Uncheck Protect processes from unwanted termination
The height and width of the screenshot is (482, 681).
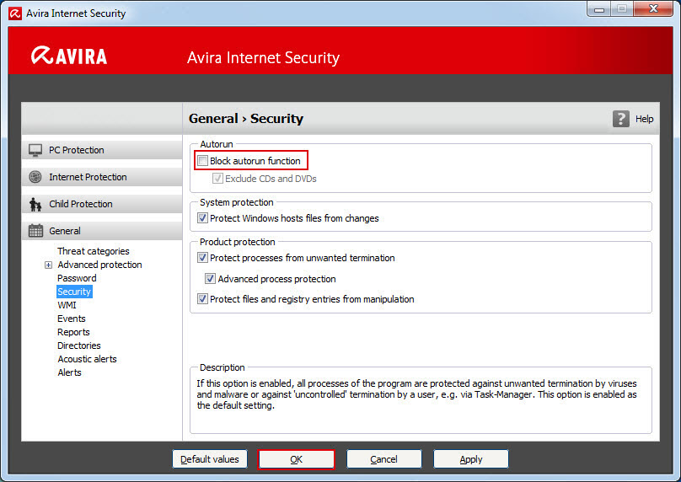203,258
